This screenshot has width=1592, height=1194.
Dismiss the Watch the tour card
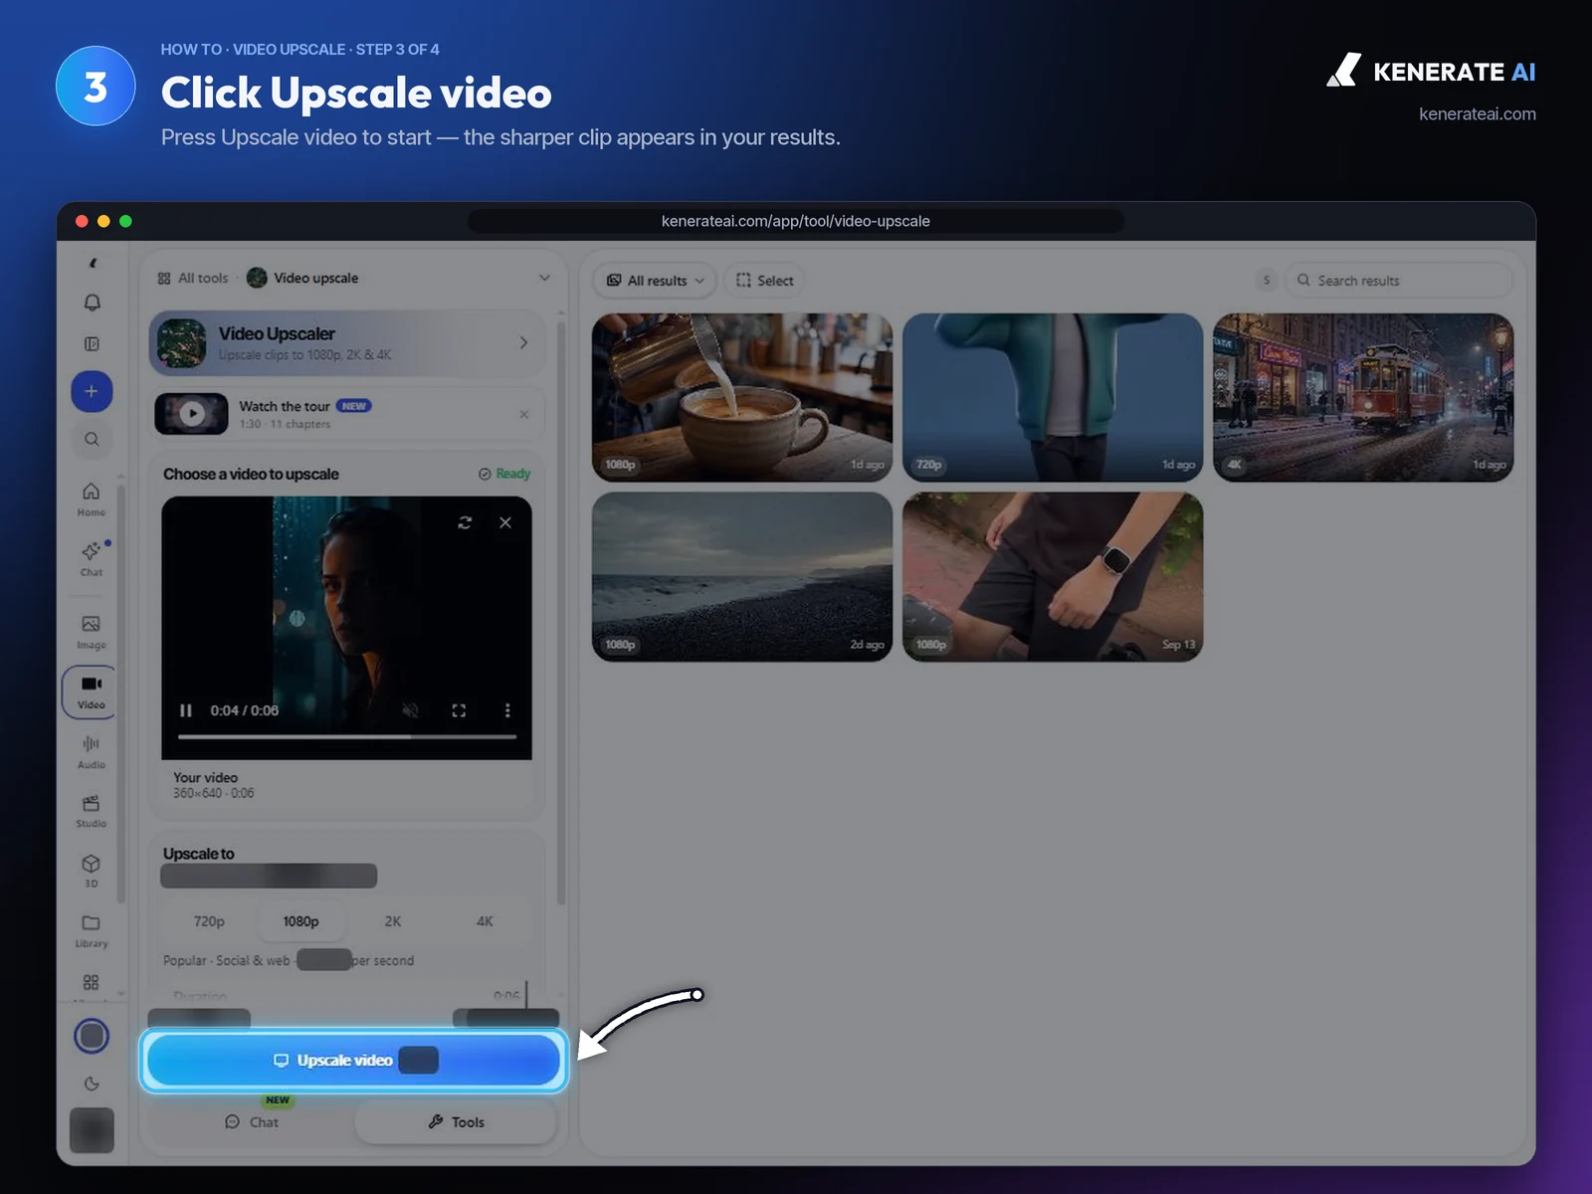tap(524, 414)
